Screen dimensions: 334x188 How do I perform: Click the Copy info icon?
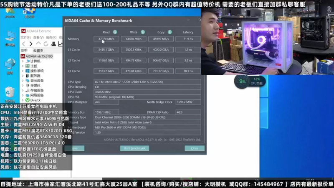170,32
